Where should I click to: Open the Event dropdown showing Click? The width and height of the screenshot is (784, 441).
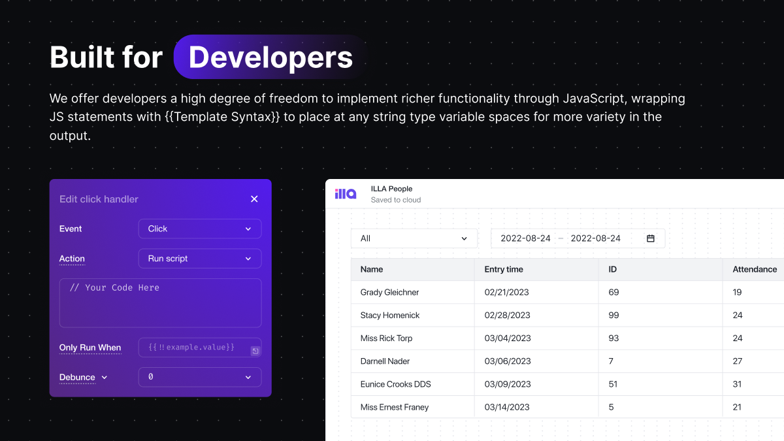coord(200,229)
